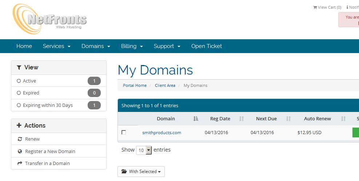Go to Open Ticket in navigation bar
Image resolution: width=359 pixels, height=181 pixels.
[206, 46]
